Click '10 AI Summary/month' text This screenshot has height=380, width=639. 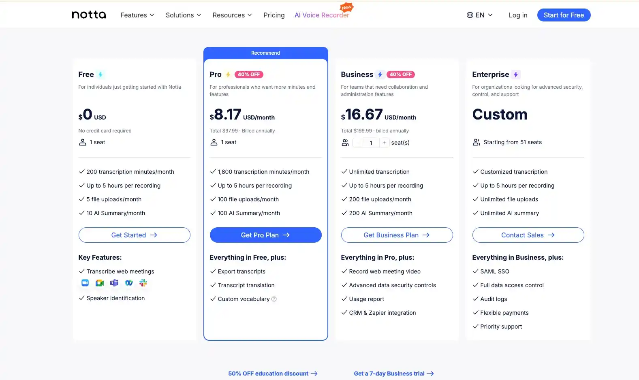[115, 213]
